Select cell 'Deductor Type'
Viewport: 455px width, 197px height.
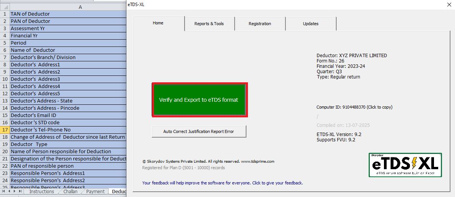tap(68, 144)
